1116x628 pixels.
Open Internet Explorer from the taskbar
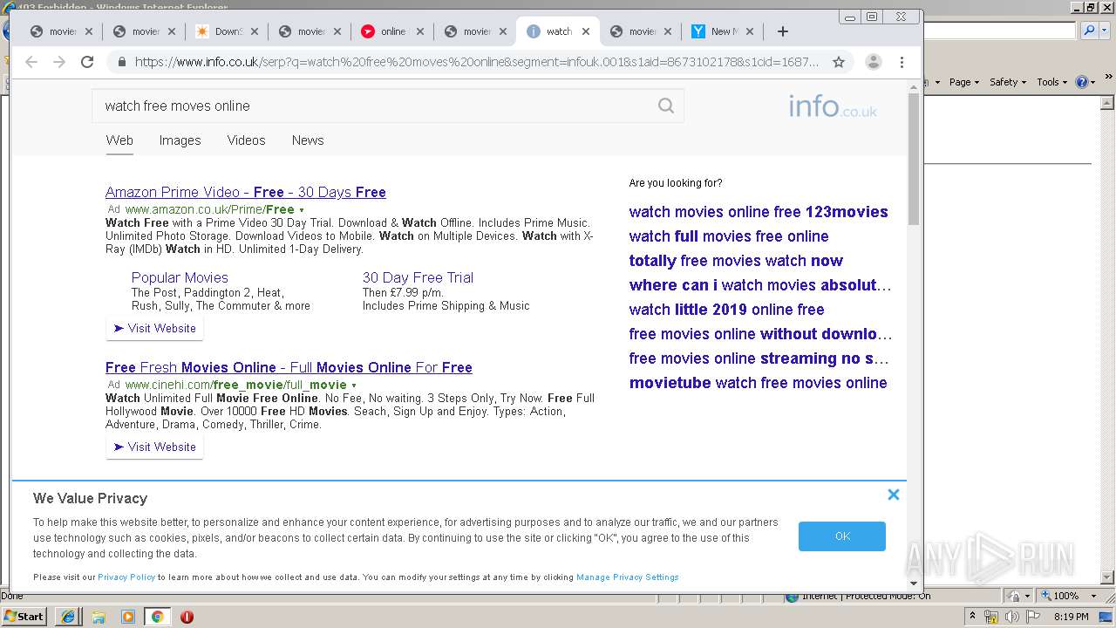[x=69, y=617]
